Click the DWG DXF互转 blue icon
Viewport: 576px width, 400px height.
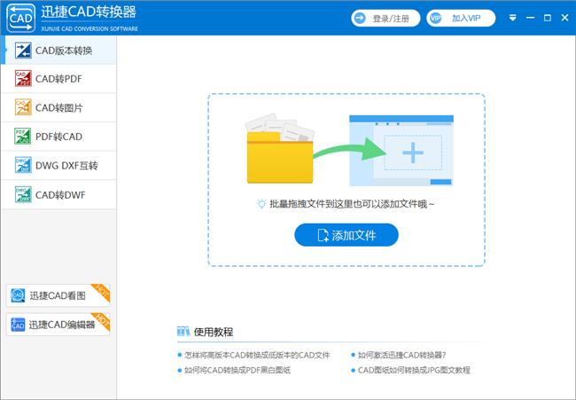click(x=23, y=165)
